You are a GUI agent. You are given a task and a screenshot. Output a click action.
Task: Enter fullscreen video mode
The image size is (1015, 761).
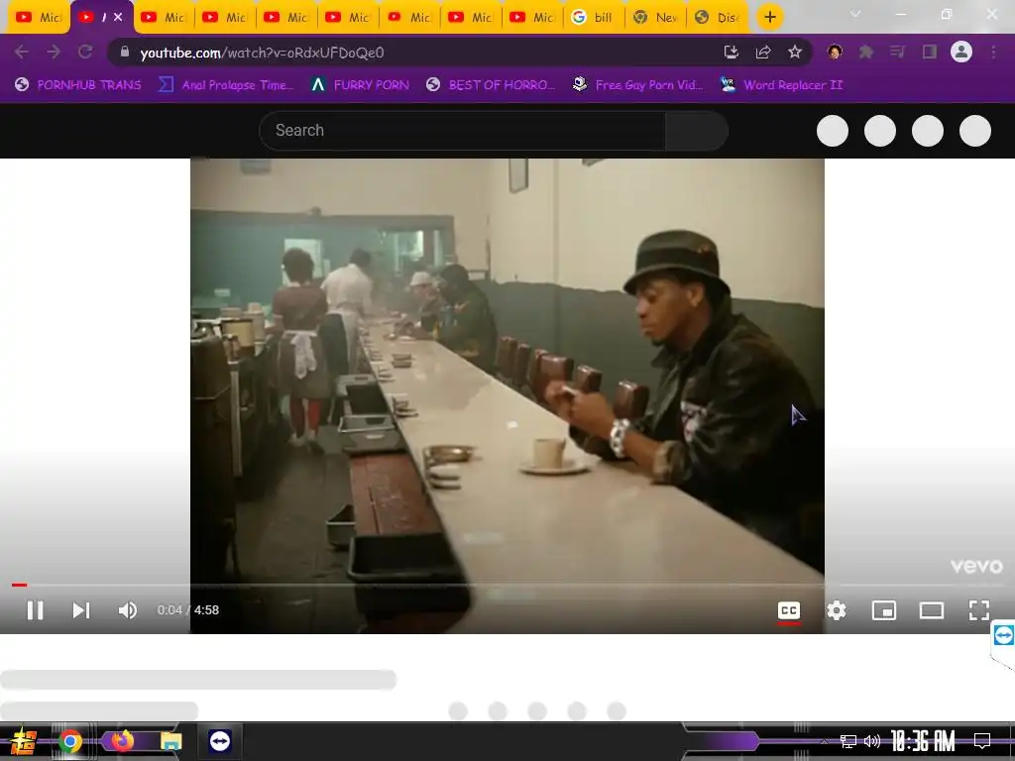coord(978,610)
